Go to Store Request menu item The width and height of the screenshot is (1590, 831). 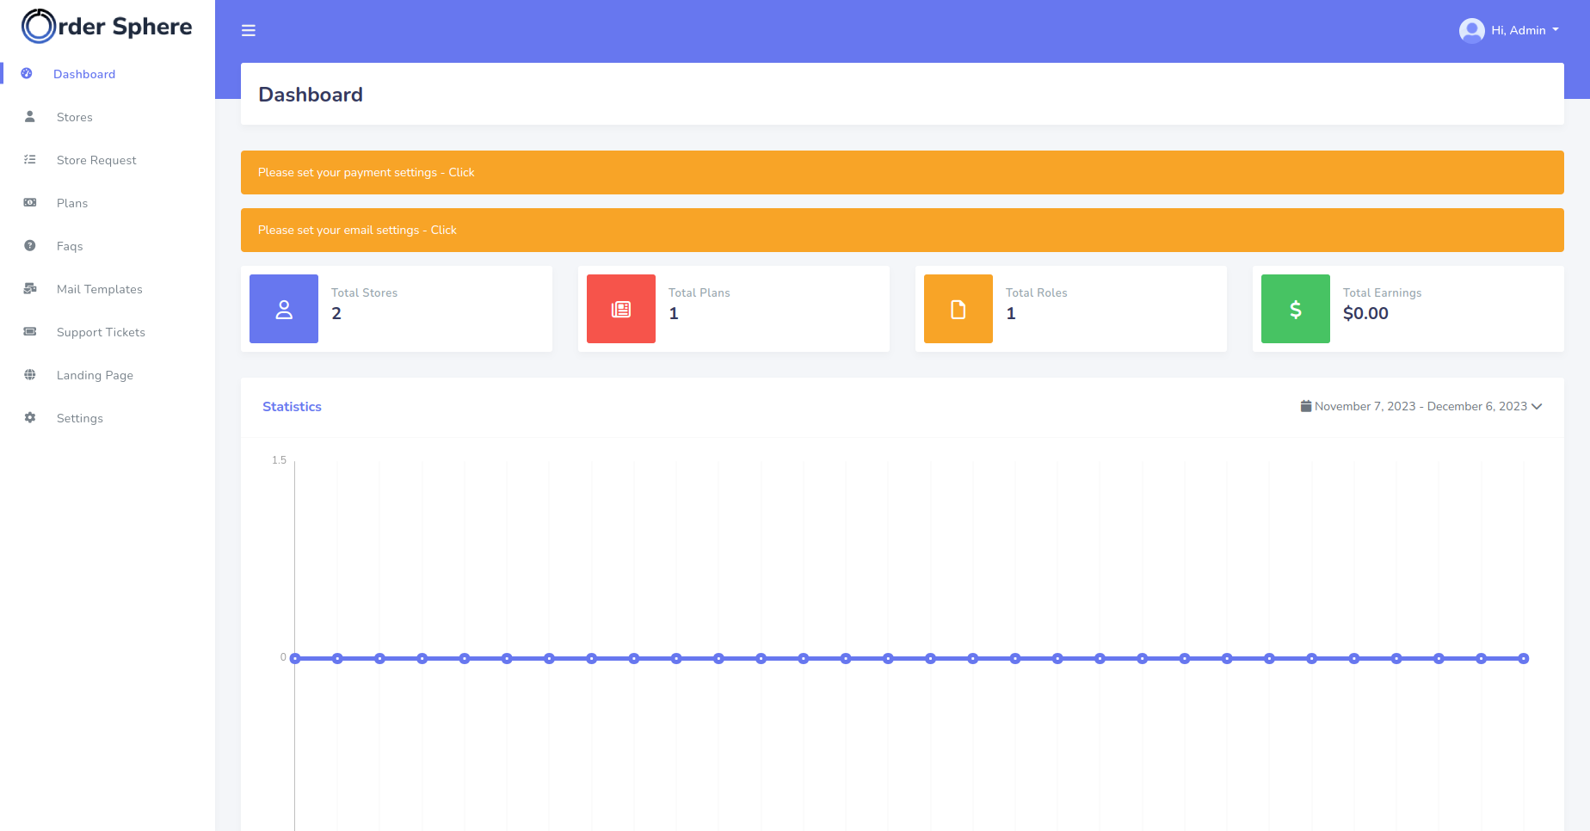[96, 160]
